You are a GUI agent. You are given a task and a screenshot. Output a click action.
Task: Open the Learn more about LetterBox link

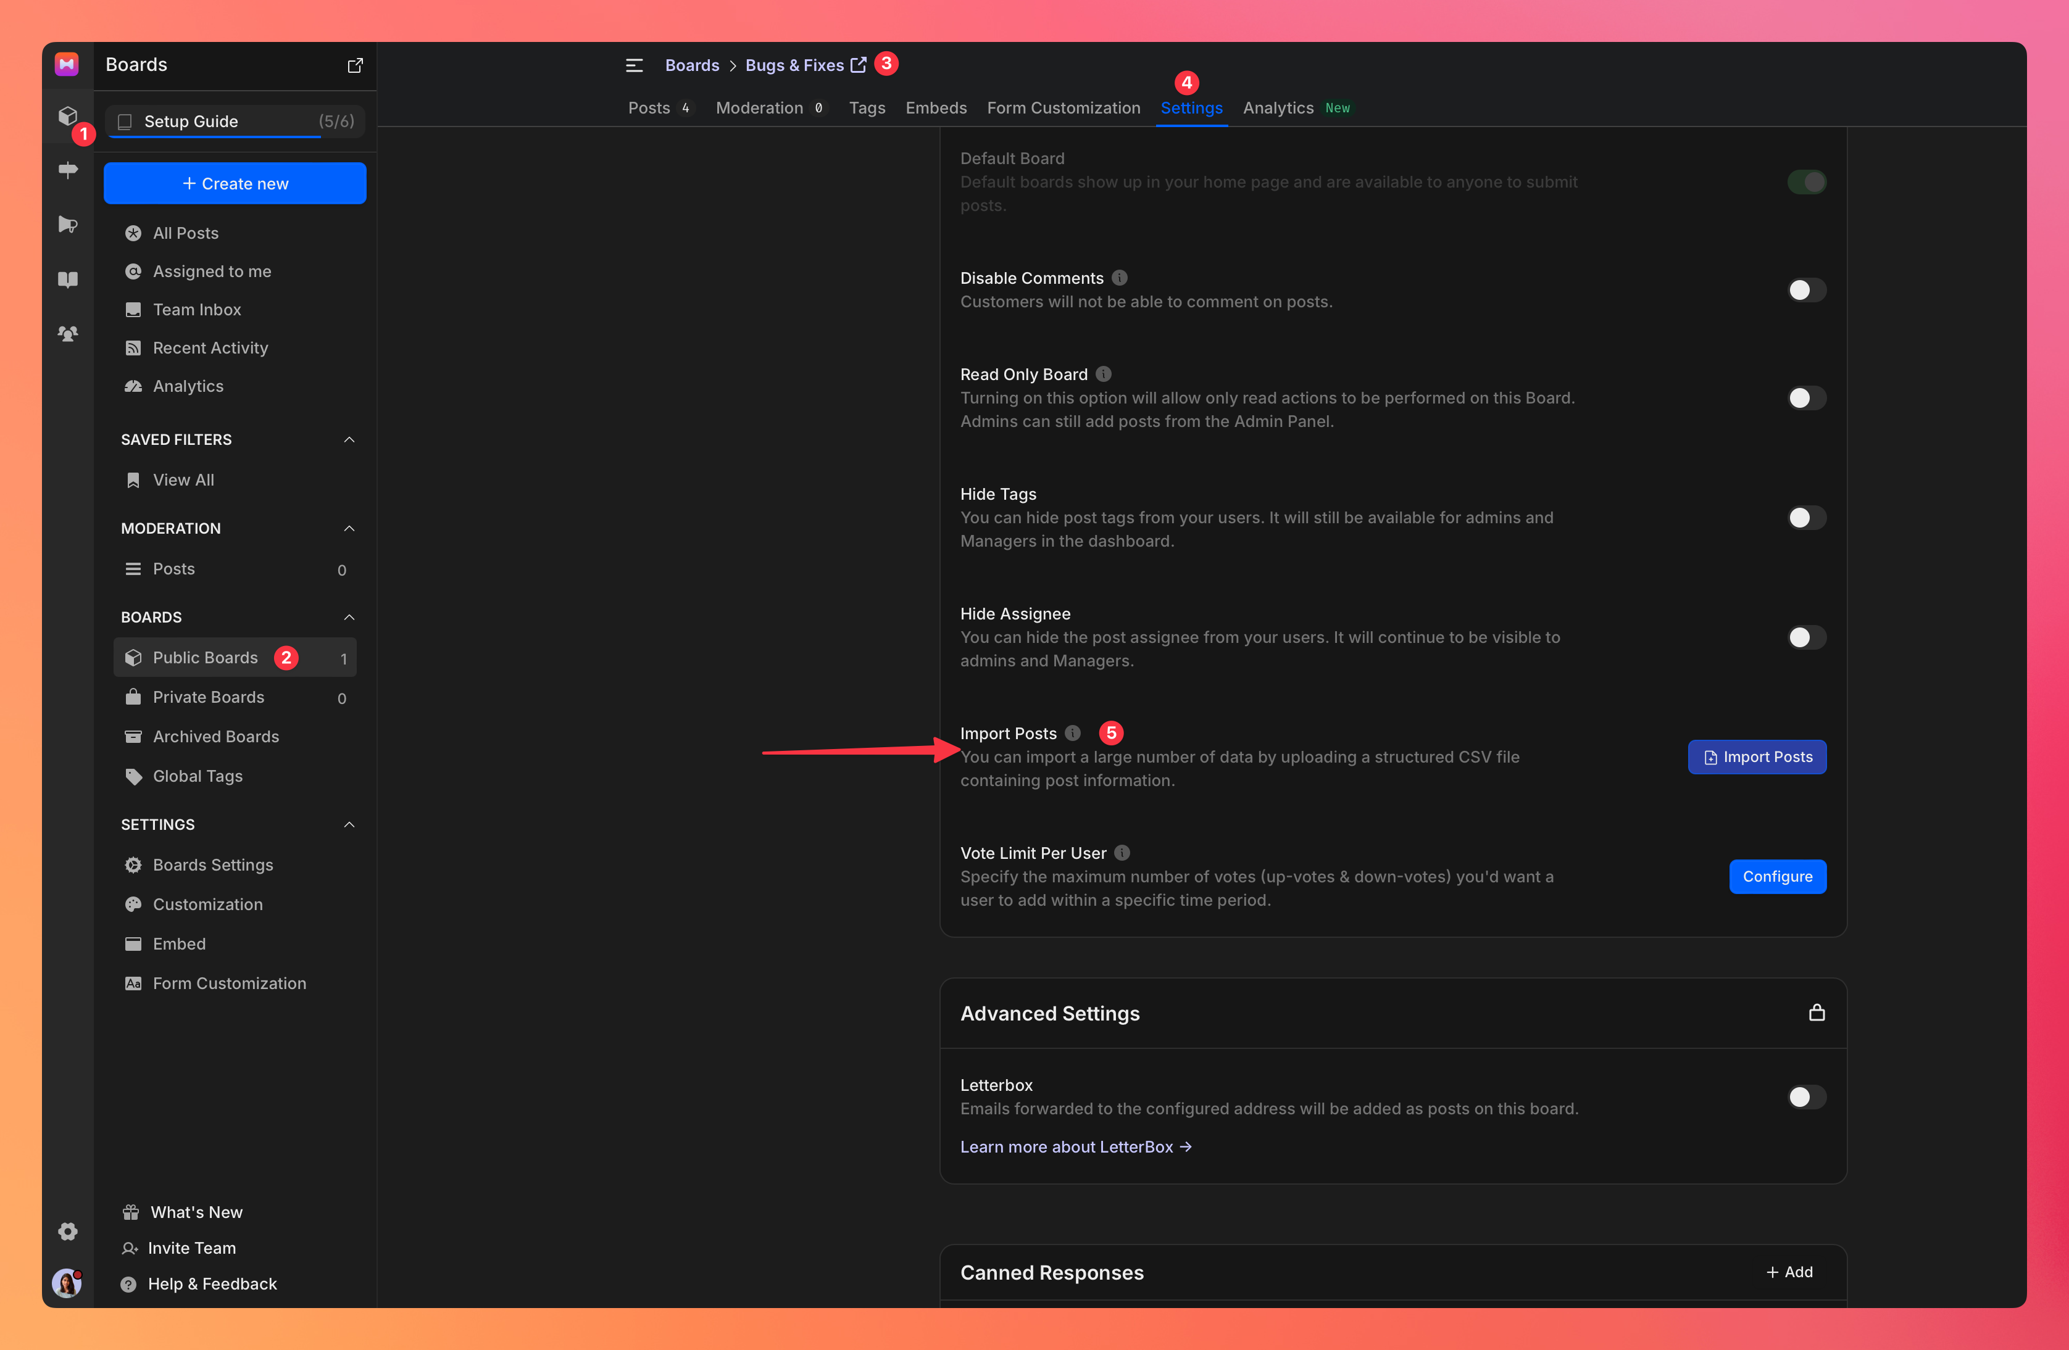[x=1076, y=1147]
